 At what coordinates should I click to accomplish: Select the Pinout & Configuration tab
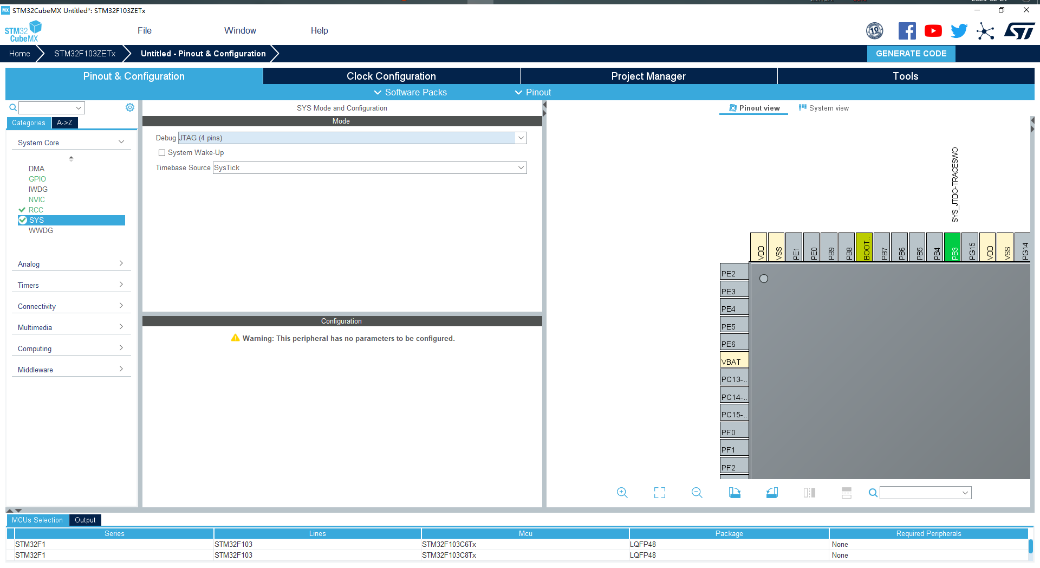tap(134, 76)
